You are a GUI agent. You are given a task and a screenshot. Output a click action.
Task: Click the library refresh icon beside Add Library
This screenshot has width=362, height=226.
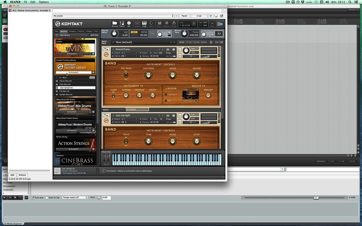pyautogui.click(x=57, y=35)
